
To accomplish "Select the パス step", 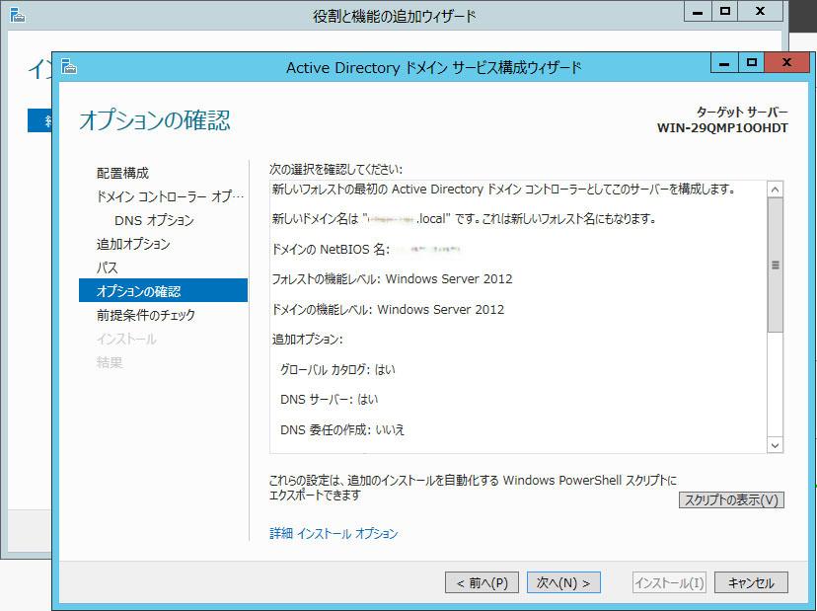I will tap(107, 267).
